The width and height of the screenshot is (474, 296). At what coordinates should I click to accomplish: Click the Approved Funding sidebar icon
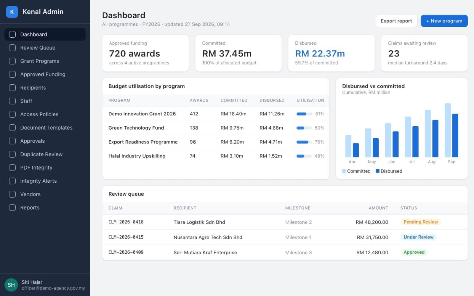[12, 74]
